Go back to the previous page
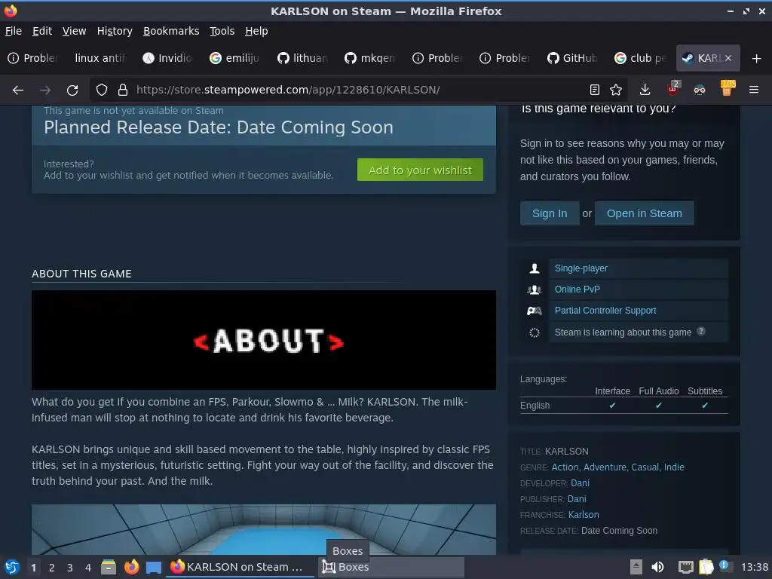This screenshot has height=579, width=772. pos(18,90)
